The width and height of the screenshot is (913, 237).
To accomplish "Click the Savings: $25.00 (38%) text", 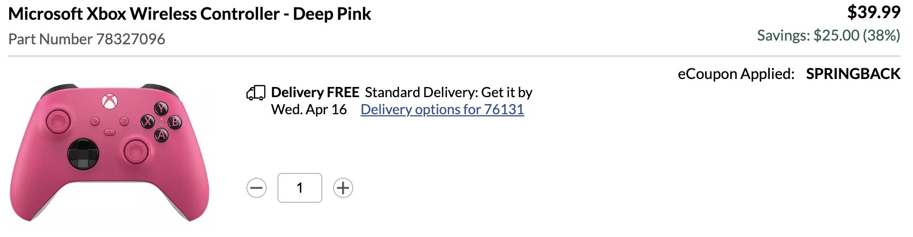I will [829, 35].
